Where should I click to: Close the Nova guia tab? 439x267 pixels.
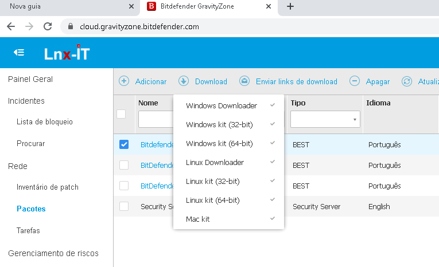(x=131, y=6)
